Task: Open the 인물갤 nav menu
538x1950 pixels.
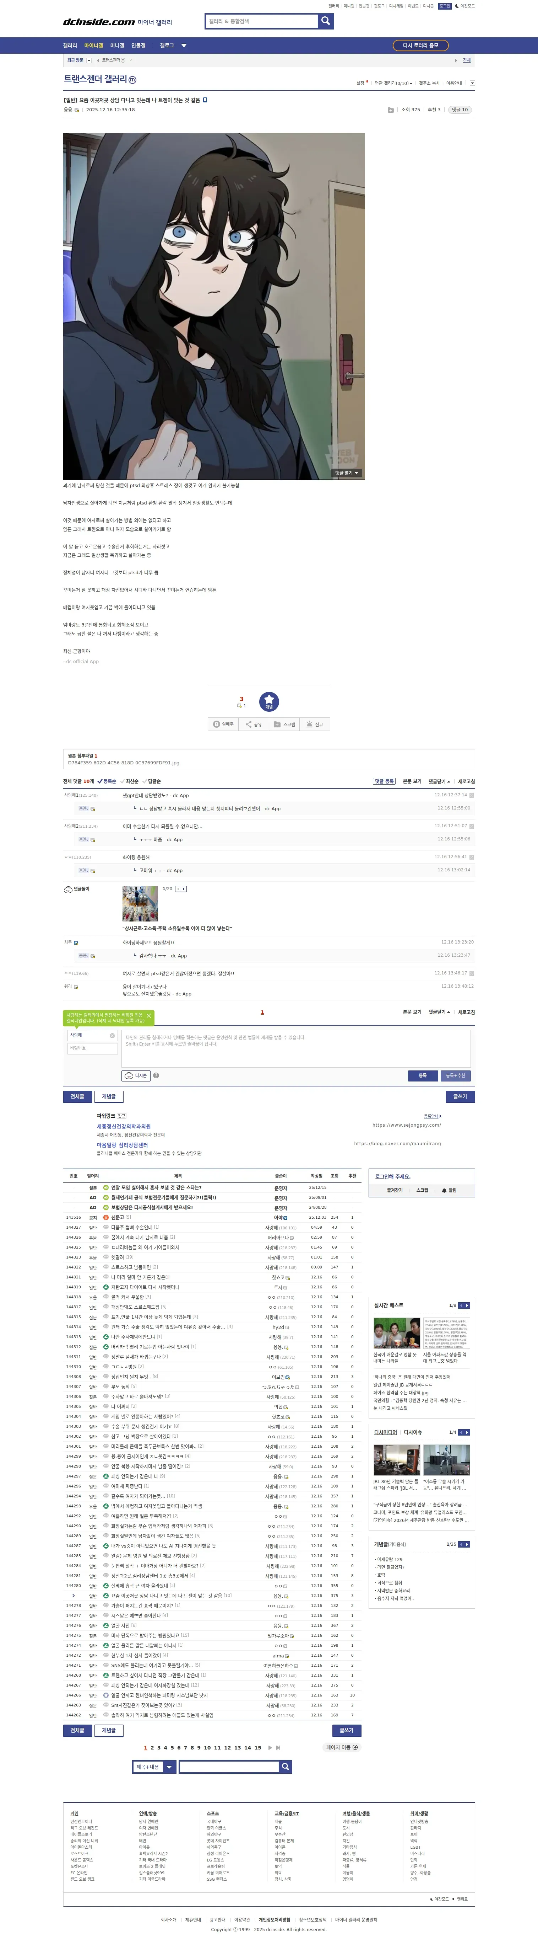Action: 138,46
